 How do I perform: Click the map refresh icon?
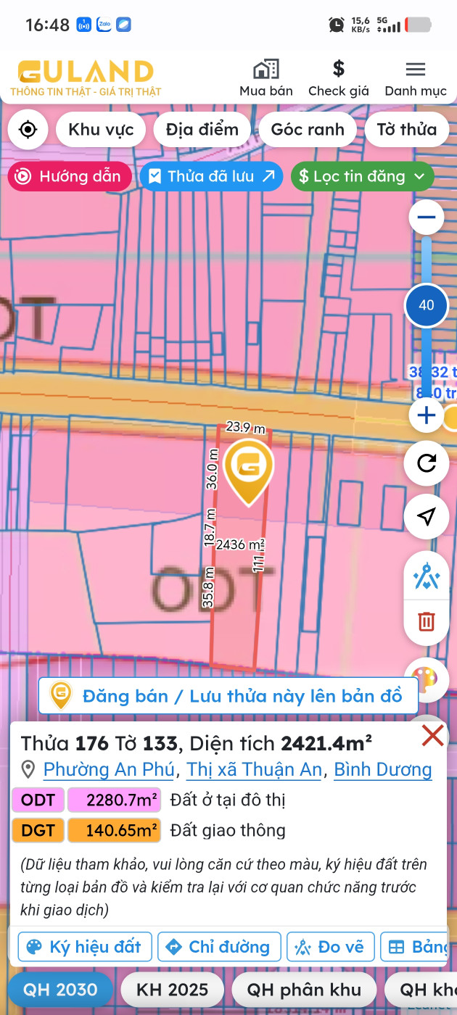(x=427, y=463)
